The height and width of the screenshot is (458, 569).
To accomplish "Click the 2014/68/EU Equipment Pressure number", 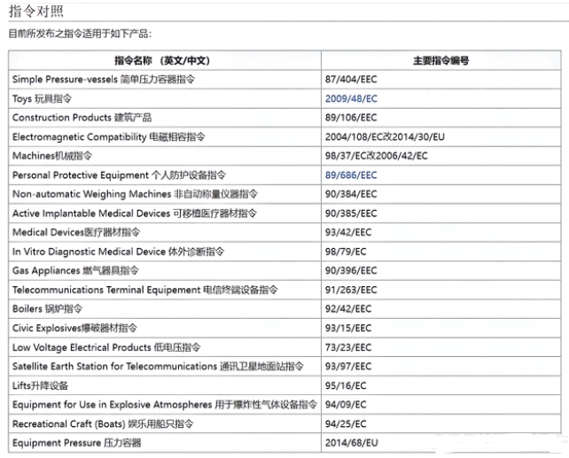I will point(351,443).
